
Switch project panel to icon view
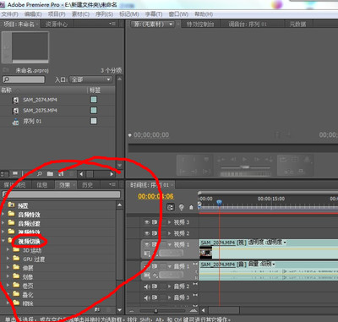tap(15, 174)
